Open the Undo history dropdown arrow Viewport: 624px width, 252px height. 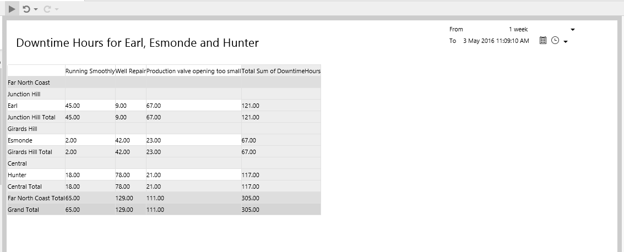point(36,9)
